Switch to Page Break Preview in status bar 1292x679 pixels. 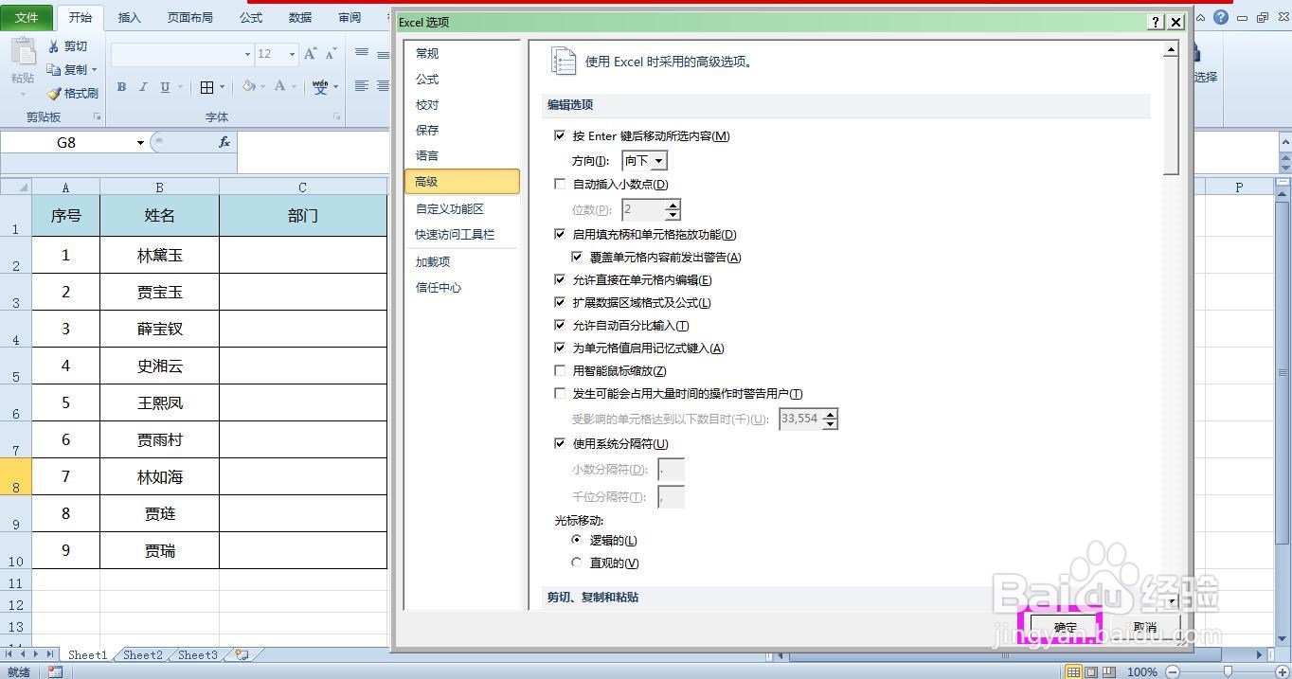click(1108, 671)
